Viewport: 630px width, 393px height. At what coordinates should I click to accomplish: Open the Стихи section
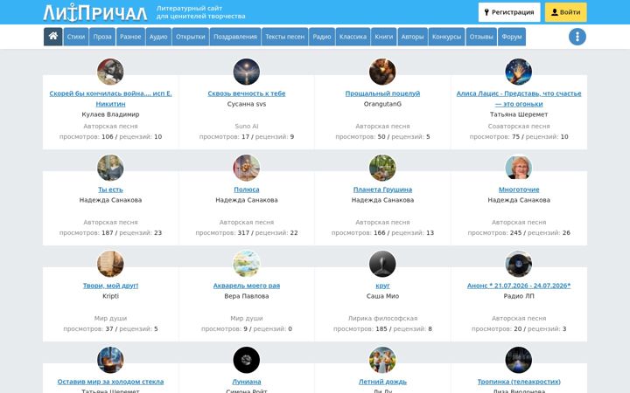[x=76, y=37]
